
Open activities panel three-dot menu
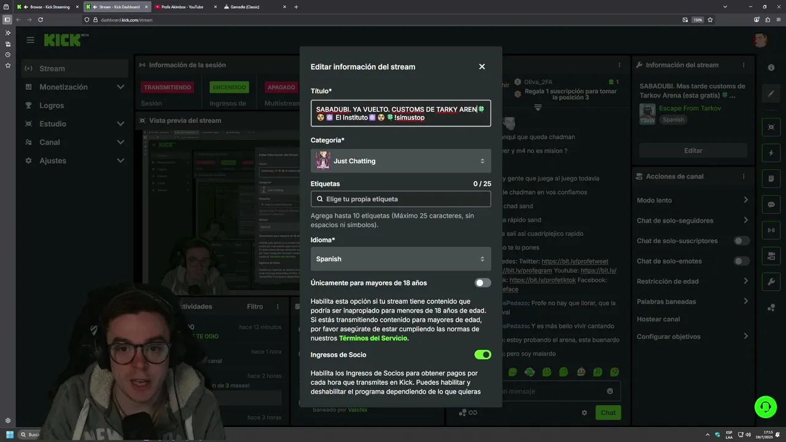(x=278, y=306)
